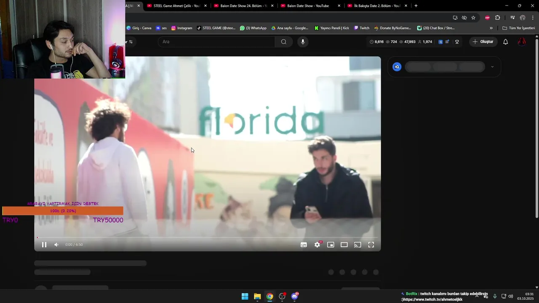Click the 47,993 views stat
The height and width of the screenshot is (303, 539).
tap(407, 42)
